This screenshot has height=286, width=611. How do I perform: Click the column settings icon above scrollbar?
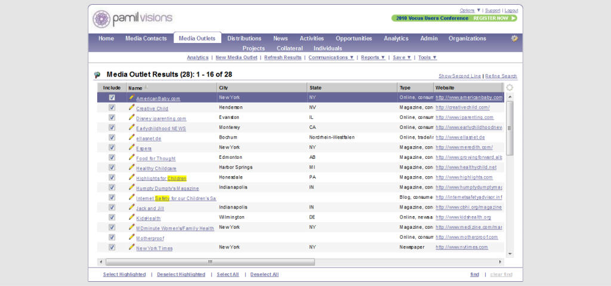click(510, 88)
